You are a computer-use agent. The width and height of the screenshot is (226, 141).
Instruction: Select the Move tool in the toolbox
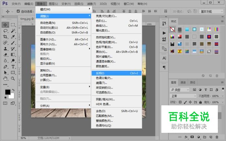tap(5, 25)
